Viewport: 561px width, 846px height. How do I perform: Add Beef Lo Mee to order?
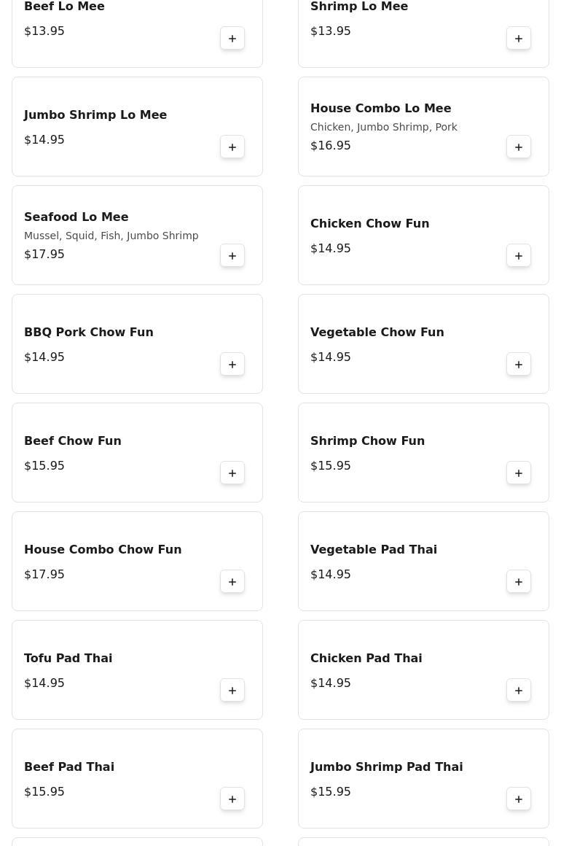coord(232,39)
